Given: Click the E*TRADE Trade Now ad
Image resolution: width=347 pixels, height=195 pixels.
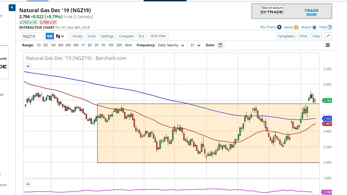Looking at the screenshot, I should [292, 11].
